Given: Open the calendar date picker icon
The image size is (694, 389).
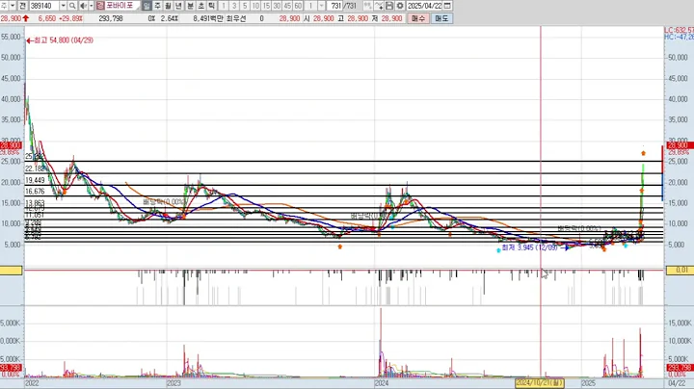Looking at the screenshot, I should pyautogui.click(x=447, y=6).
